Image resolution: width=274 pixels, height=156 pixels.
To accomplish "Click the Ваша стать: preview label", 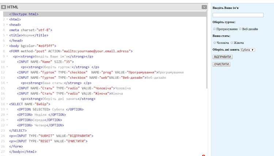I will pos(221,36).
